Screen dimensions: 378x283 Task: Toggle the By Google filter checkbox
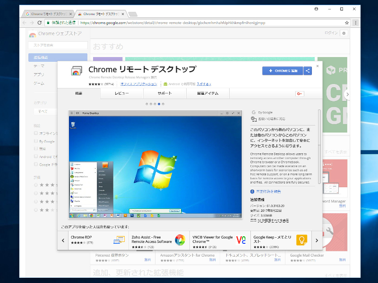(x=36, y=141)
